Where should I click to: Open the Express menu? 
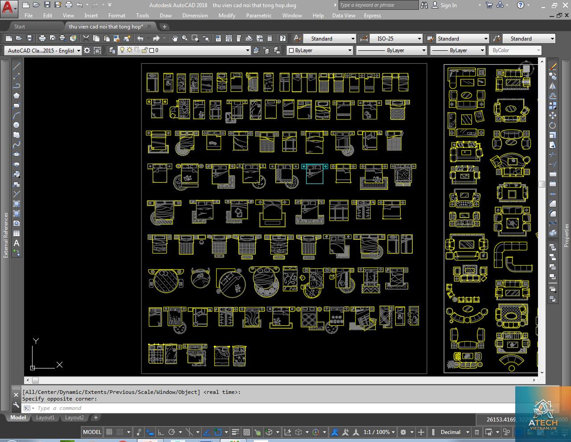pyautogui.click(x=372, y=15)
